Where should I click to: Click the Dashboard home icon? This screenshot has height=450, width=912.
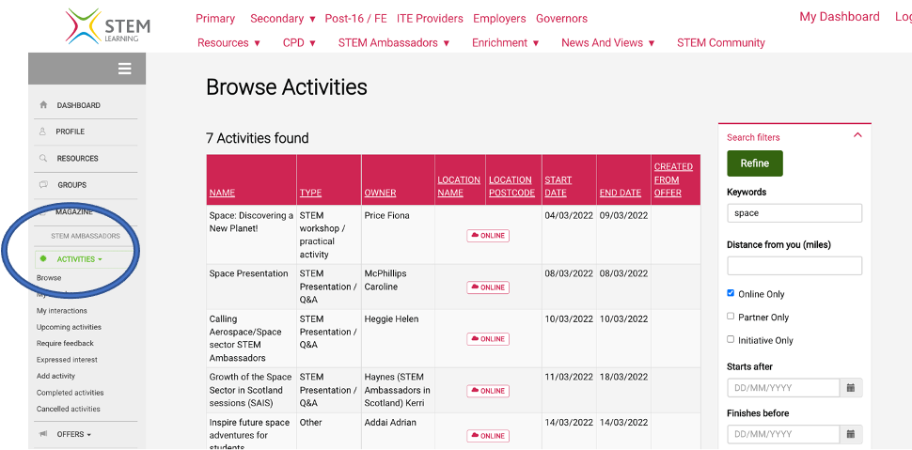(43, 105)
